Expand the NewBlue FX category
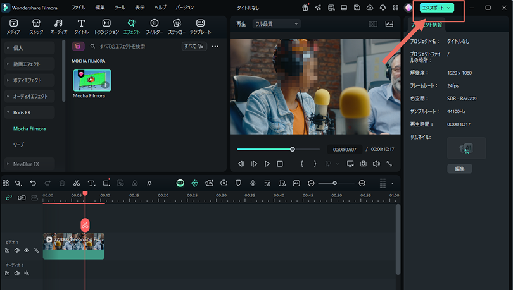Viewport: 513px width, 290px height. pyautogui.click(x=29, y=164)
